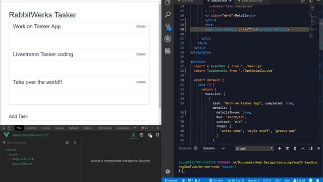Open the feedback smiley icon

[311, 180]
